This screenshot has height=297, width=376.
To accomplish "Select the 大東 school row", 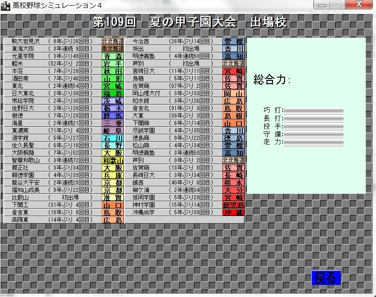I will (185, 115).
